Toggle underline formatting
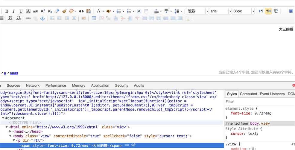 pyautogui.click(x=21, y=11)
